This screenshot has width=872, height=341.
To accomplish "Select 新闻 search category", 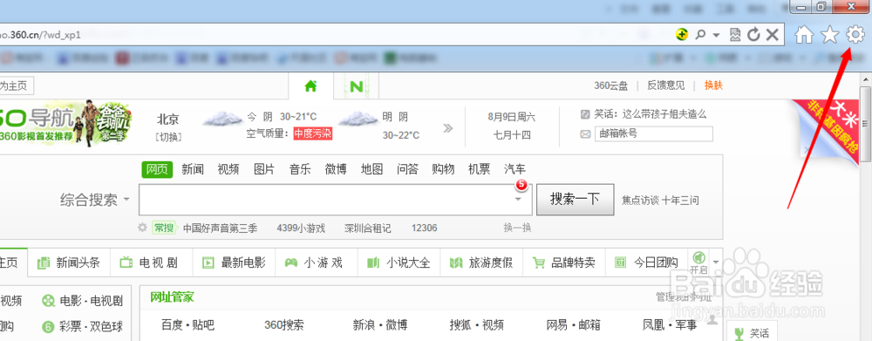I will coord(193,170).
